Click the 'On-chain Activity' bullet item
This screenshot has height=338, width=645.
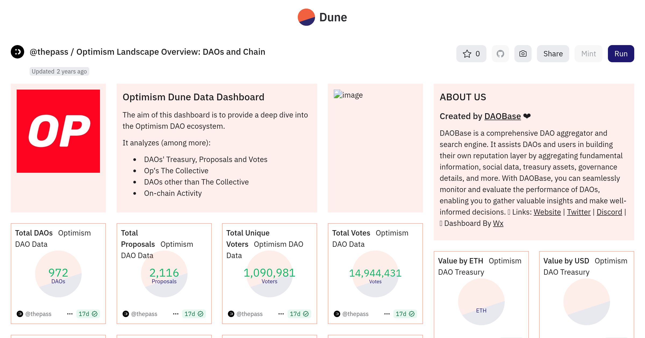[173, 193]
